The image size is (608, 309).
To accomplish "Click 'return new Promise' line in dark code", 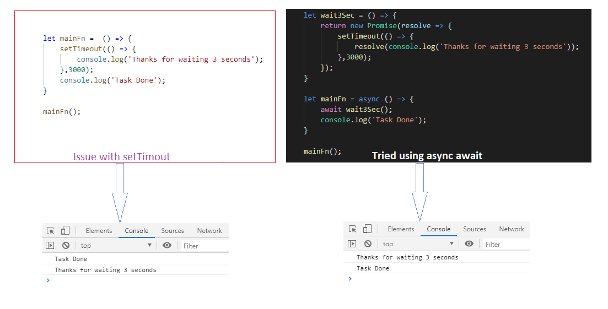I will [386, 26].
